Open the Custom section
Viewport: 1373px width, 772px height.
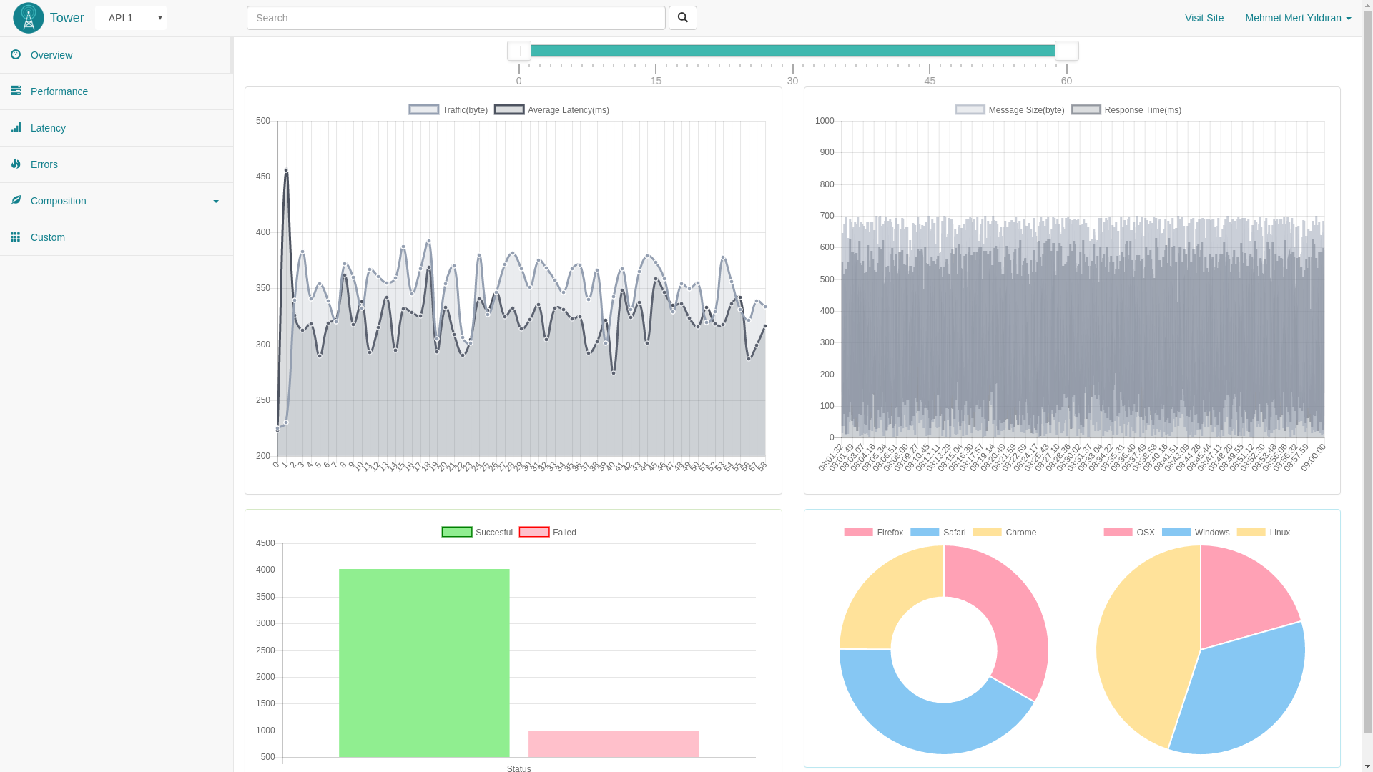[116, 237]
